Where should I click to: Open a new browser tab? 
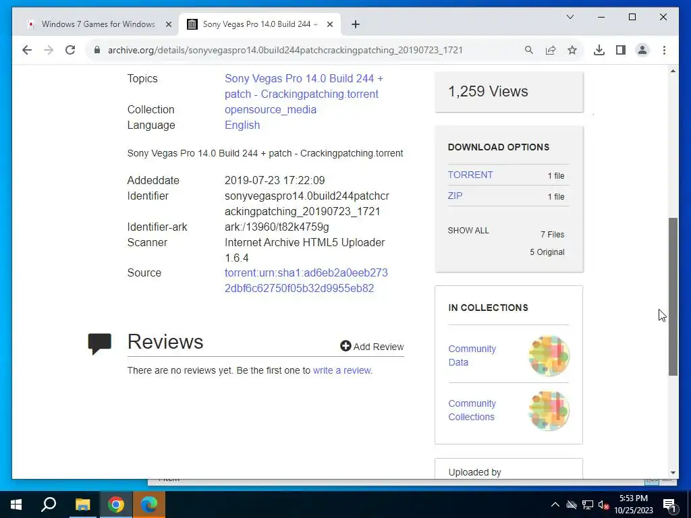click(356, 24)
